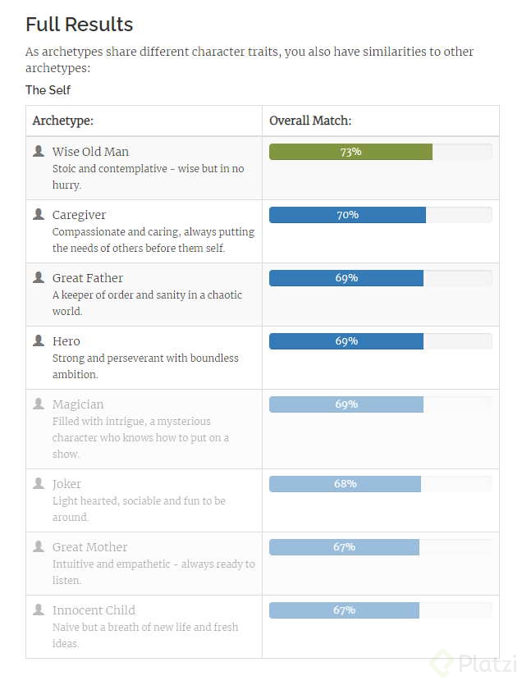Click the person icon beside Wise Old Man
Screen dimensions: 522x685
pyautogui.click(x=39, y=151)
